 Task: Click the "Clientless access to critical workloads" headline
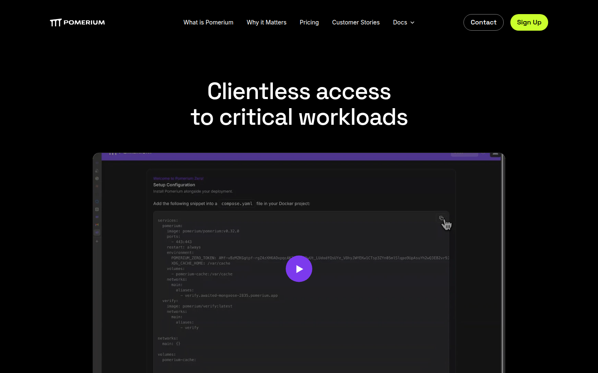[299, 104]
